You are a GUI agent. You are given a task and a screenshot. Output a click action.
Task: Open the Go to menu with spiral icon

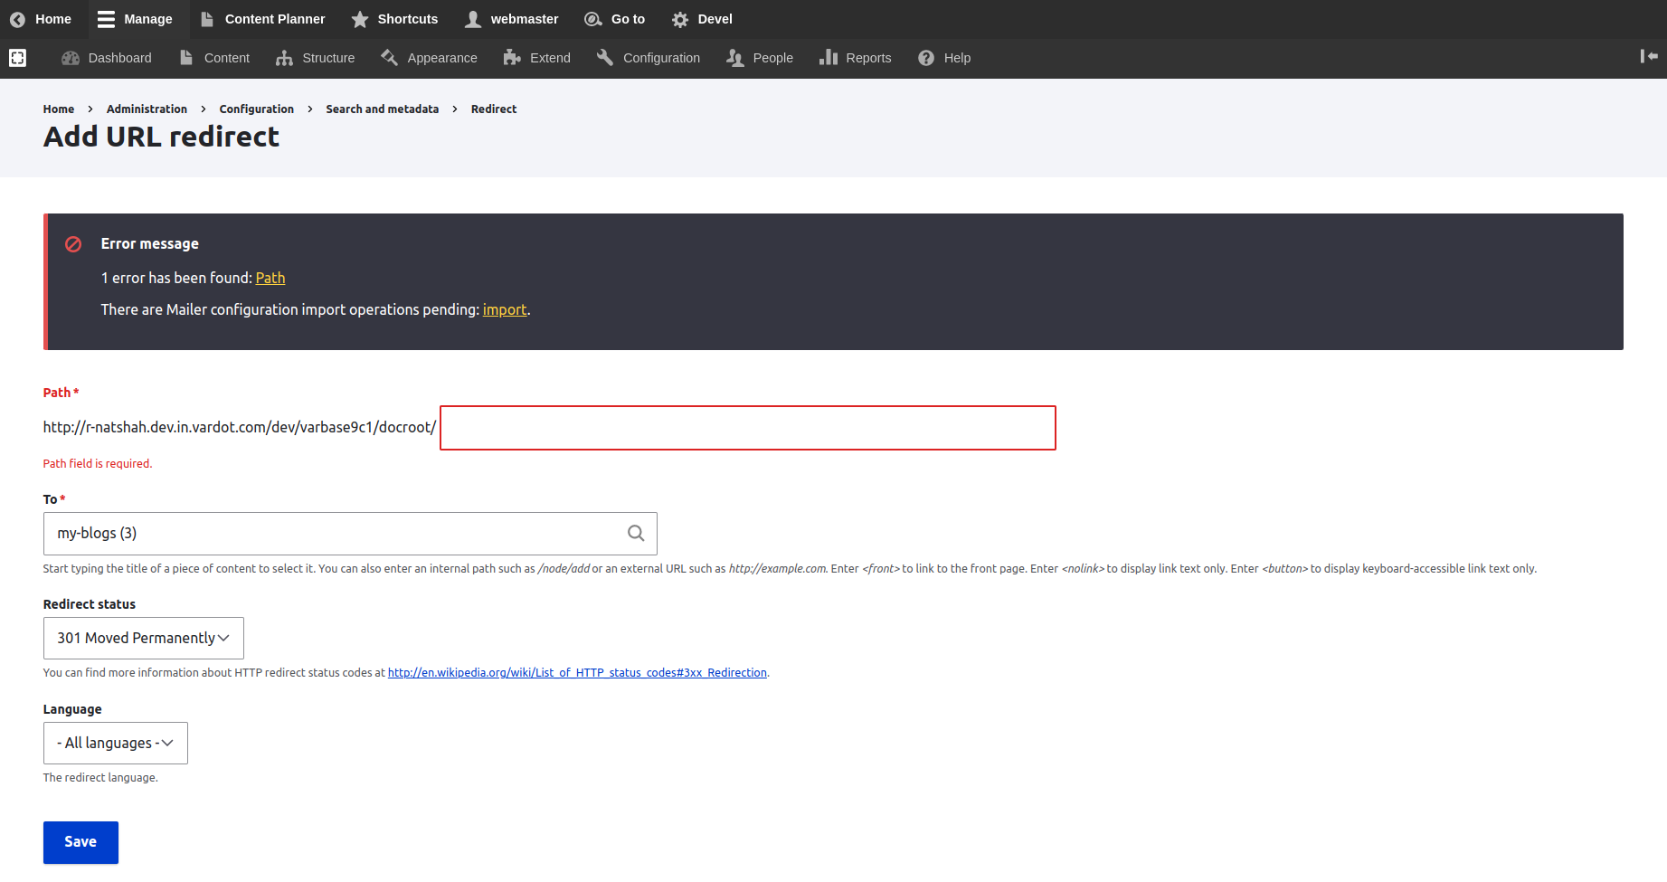[x=593, y=19]
